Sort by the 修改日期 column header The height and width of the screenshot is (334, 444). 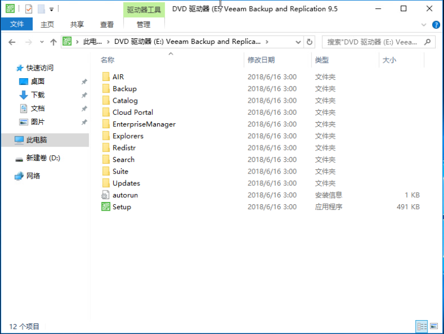click(x=261, y=60)
